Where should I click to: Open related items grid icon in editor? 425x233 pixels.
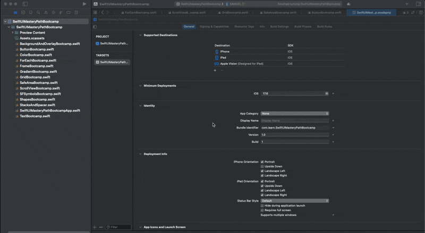click(x=95, y=12)
